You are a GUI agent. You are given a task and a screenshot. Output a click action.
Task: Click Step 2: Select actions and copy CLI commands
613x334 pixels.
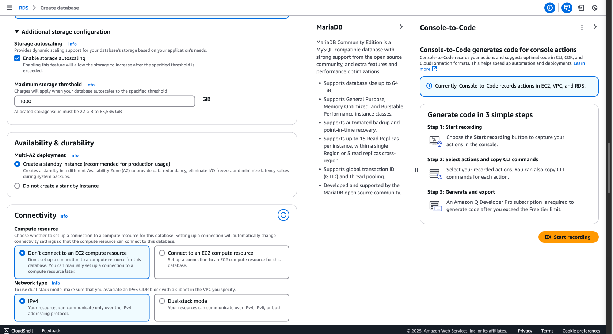pyautogui.click(x=483, y=159)
